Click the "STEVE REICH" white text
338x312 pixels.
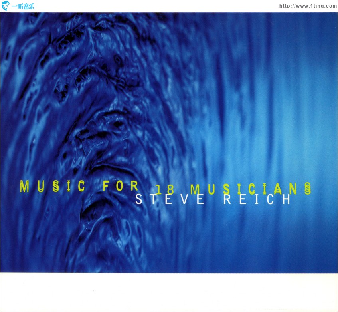(213, 199)
